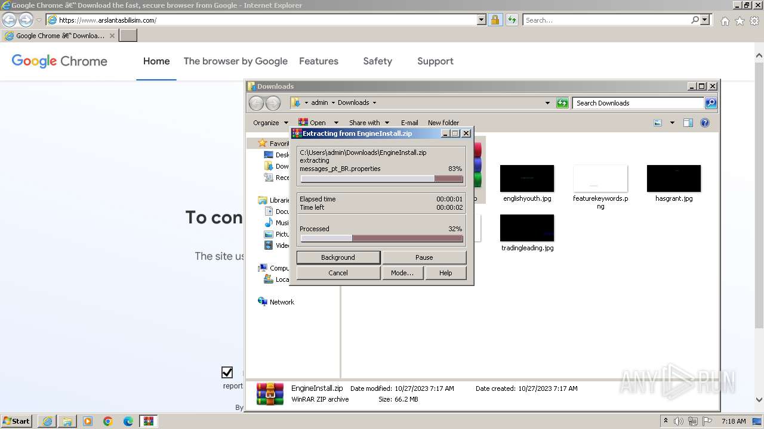Expand the address bar history dropdown

pyautogui.click(x=482, y=20)
